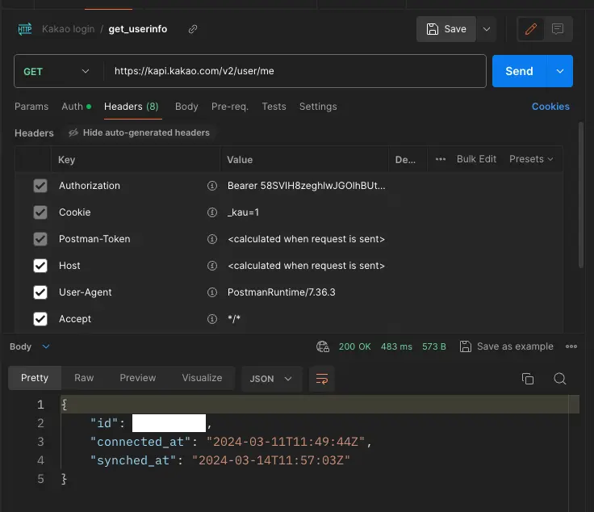The width and height of the screenshot is (594, 512).
Task: Switch to the Auth tab
Action: click(76, 107)
